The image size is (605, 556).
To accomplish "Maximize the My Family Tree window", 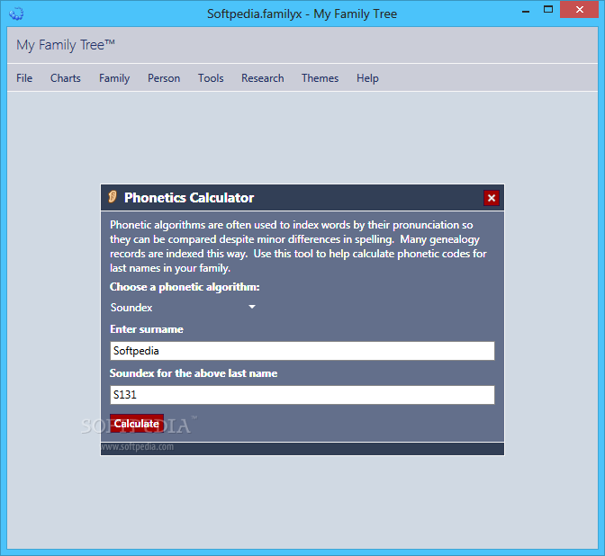I will click(x=548, y=10).
